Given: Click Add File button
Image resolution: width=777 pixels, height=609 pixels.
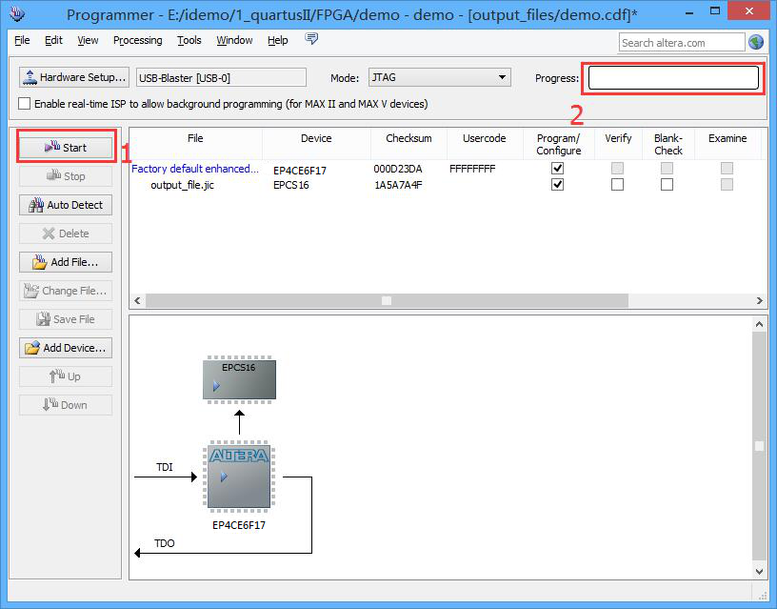Looking at the screenshot, I should 66,262.
